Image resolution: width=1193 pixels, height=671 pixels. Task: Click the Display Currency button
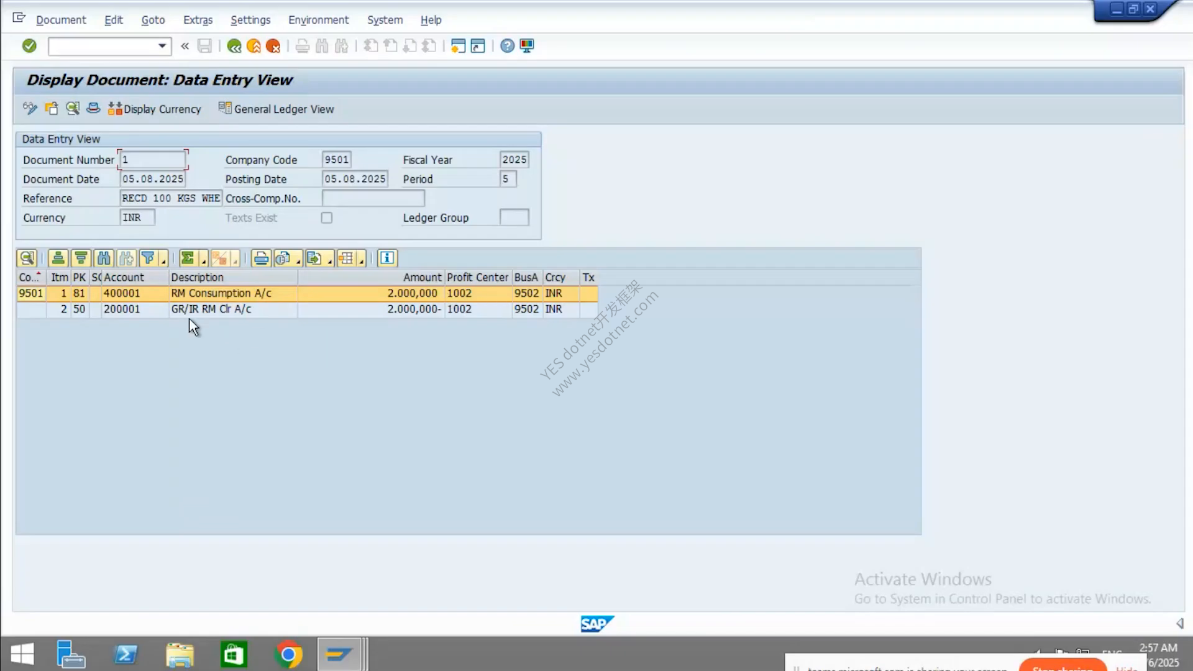(155, 109)
